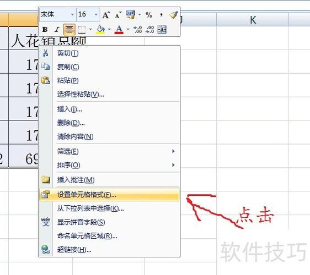Expand the 排序(O) submenu

tap(110, 165)
